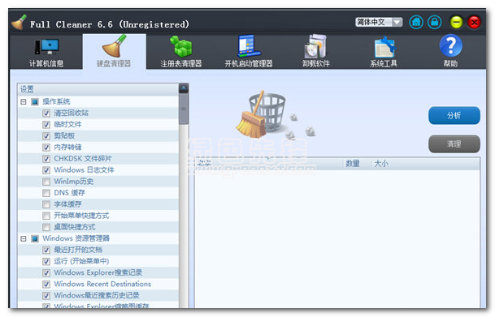This screenshot has width=495, height=317.
Task: Select the DNS 缓存 row text
Action: pos(69,193)
